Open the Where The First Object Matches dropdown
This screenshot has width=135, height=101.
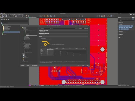[x=42, y=32]
